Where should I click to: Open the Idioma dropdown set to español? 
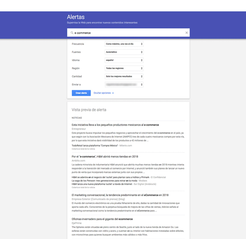pos(124,60)
